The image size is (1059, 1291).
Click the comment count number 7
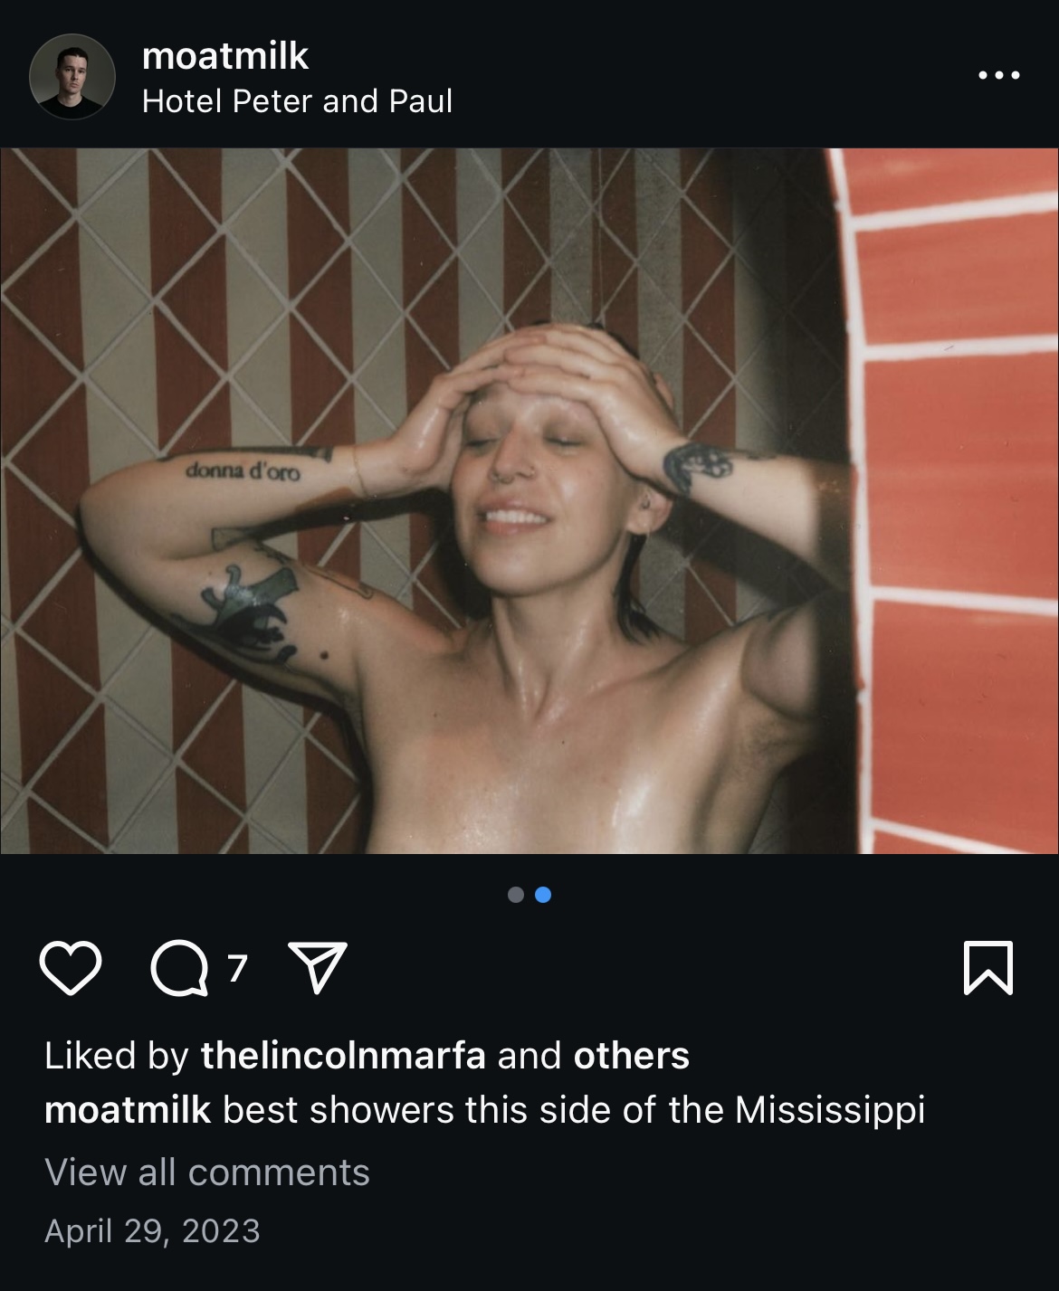(x=236, y=969)
